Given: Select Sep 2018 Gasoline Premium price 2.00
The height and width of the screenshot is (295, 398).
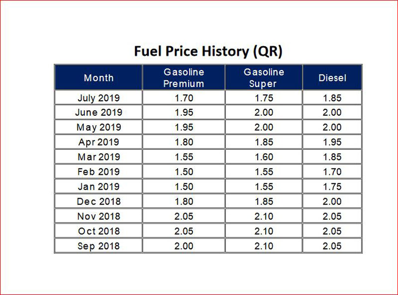Looking at the screenshot, I should (184, 246).
